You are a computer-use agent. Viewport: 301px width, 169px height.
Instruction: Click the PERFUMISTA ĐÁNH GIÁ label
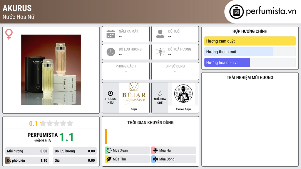pyautogui.click(x=42, y=137)
